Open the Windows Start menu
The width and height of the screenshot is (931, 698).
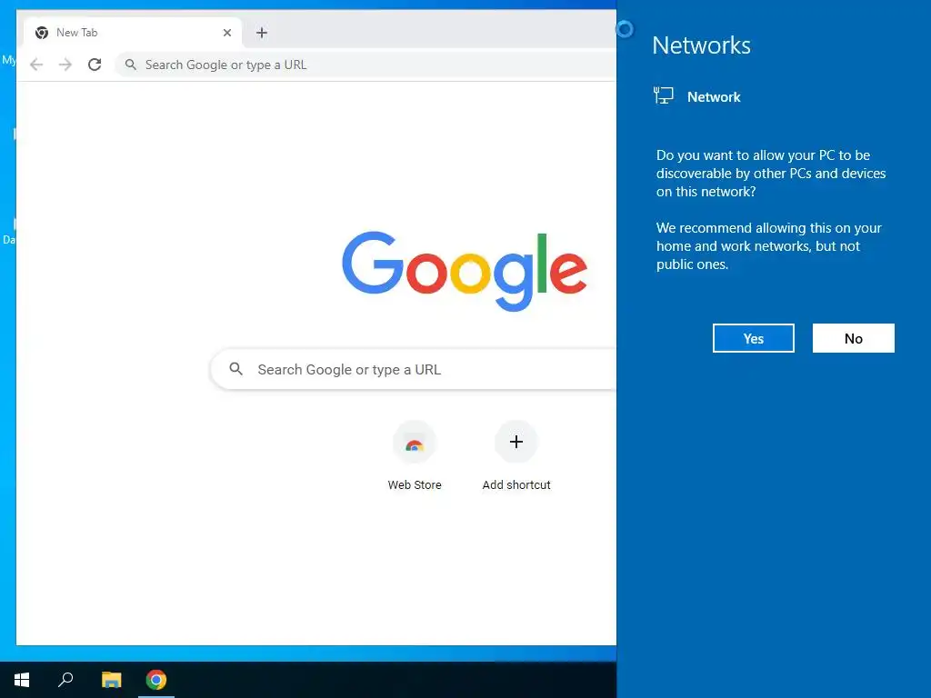[x=22, y=680]
